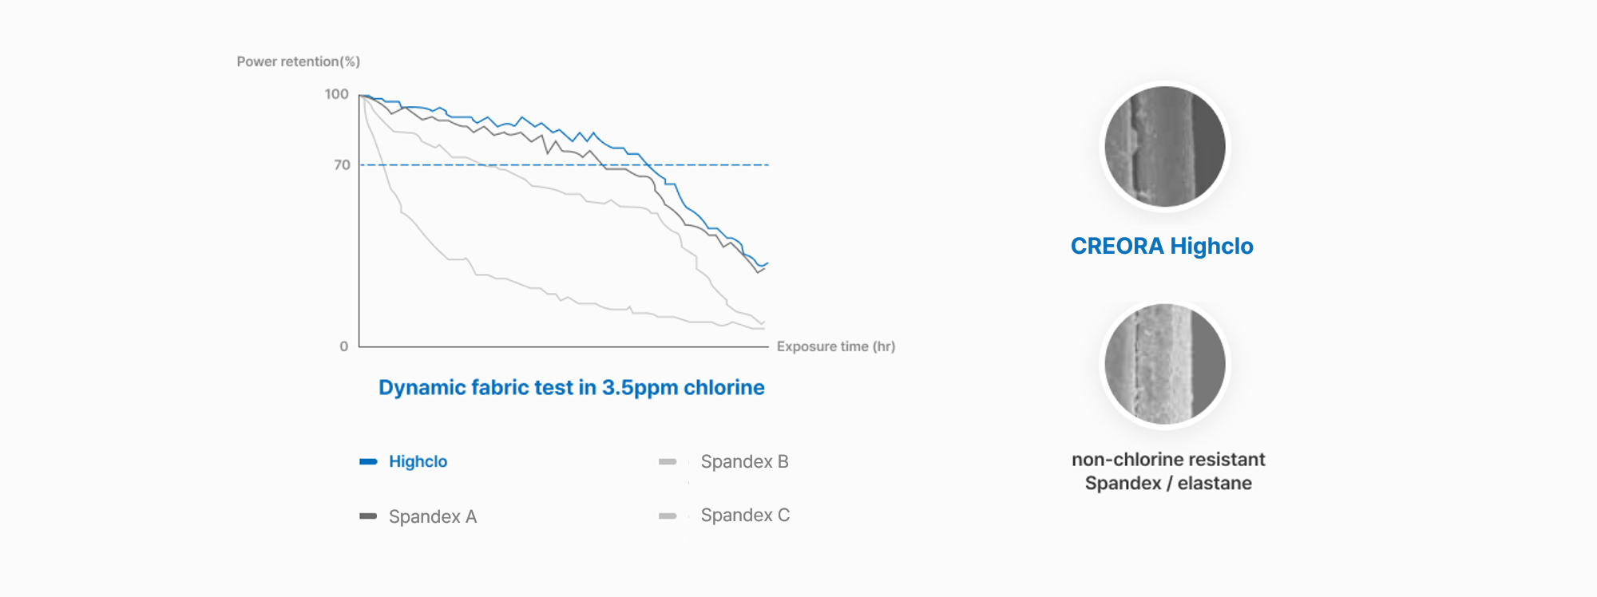
Task: Click the light gray Spandex B legend swatch
Action: (668, 461)
